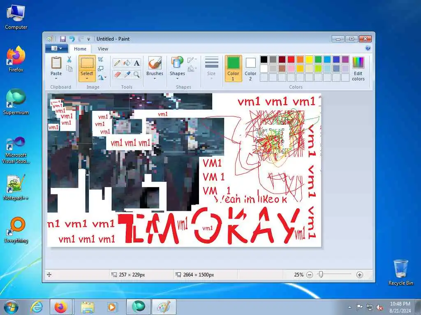Viewport: 421px width, 315px height.
Task: Click the clock showing 10:48 PM
Action: (x=400, y=304)
